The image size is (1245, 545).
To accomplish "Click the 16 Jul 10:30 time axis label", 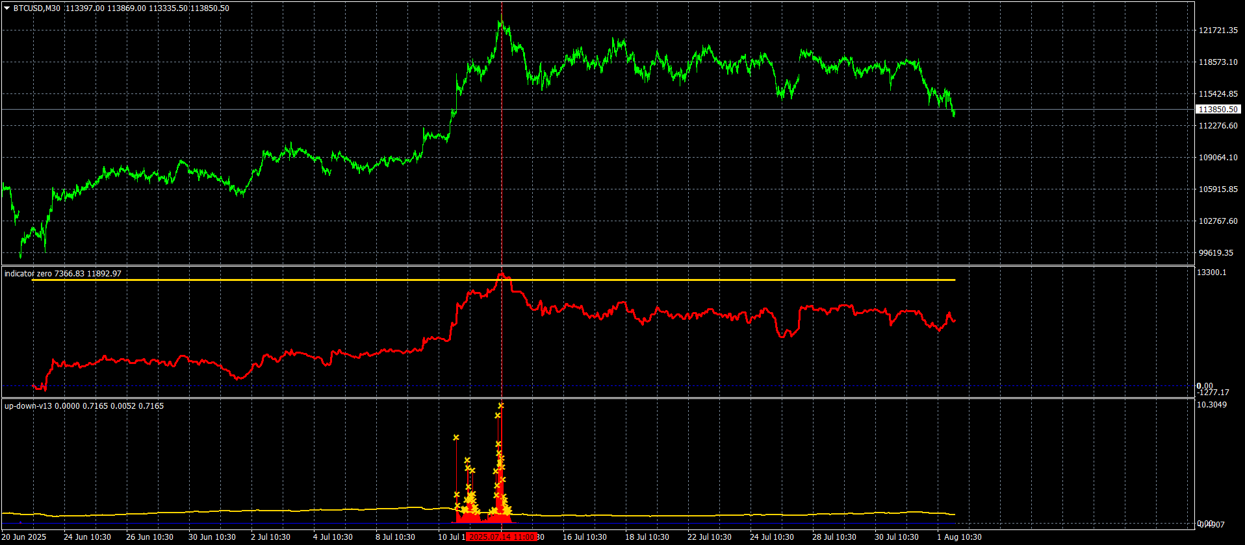I will (x=585, y=537).
